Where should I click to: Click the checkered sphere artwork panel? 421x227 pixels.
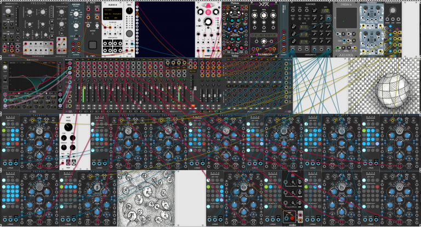pos(384,86)
